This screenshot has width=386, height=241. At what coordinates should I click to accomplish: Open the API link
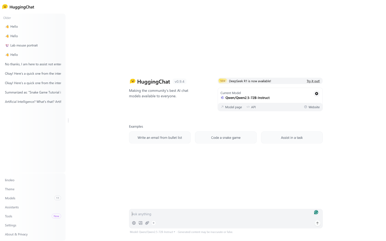[x=251, y=107]
